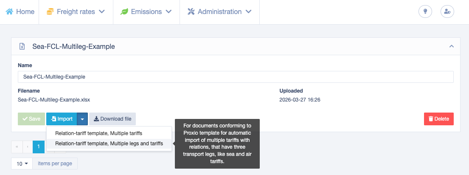Image resolution: width=469 pixels, height=175 pixels.
Task: Click the Download file button
Action: click(x=112, y=119)
